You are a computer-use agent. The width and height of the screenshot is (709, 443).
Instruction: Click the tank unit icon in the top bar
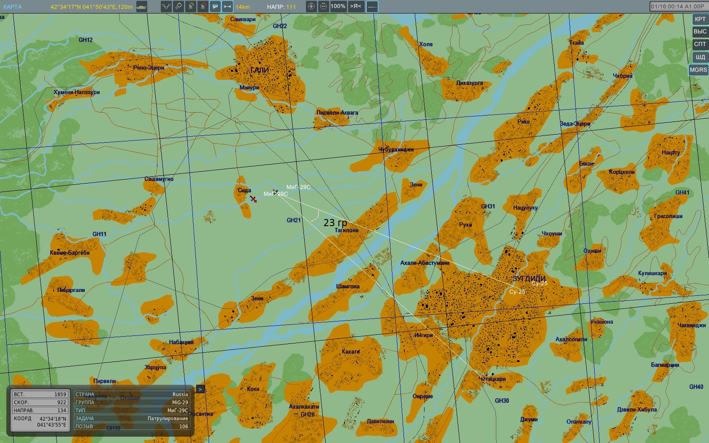(142, 7)
